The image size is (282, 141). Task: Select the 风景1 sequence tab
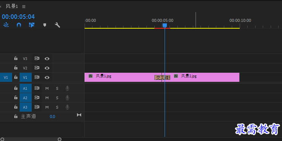[12, 6]
